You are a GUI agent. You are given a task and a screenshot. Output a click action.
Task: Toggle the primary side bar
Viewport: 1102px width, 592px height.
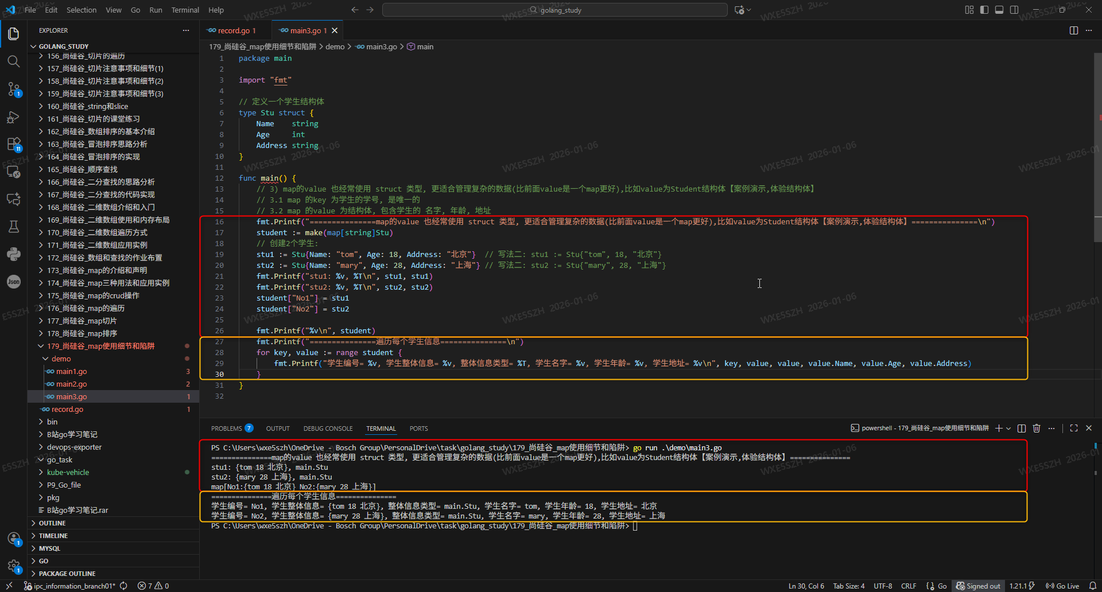[984, 10]
